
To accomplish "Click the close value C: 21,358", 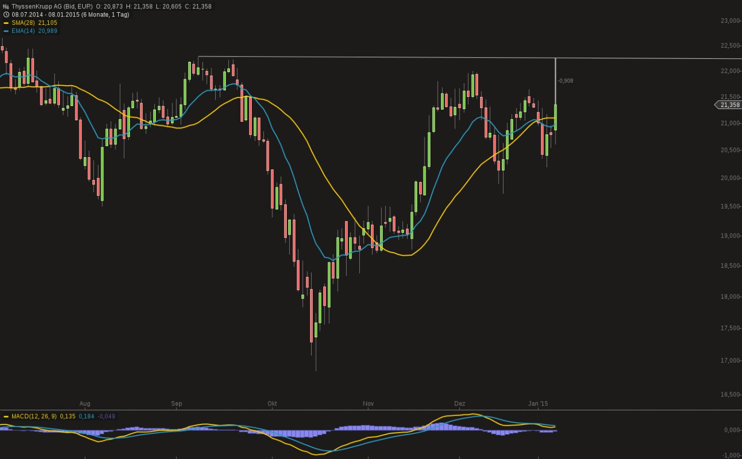I will pyautogui.click(x=198, y=6).
